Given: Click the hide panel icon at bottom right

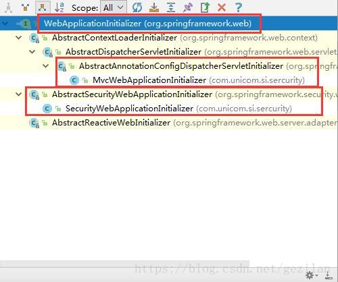Looking at the screenshot, I should 329,275.
